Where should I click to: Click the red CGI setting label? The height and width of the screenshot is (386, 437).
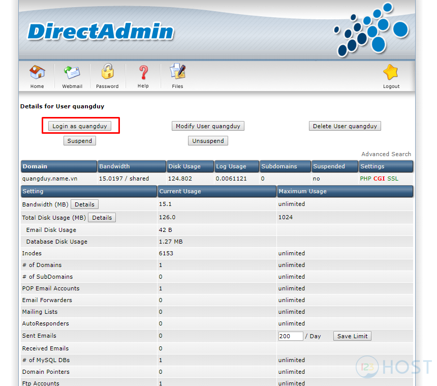pyautogui.click(x=379, y=179)
